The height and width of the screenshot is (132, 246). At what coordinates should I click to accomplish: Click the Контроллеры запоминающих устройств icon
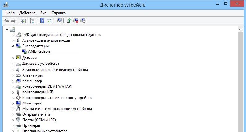pos(18,98)
